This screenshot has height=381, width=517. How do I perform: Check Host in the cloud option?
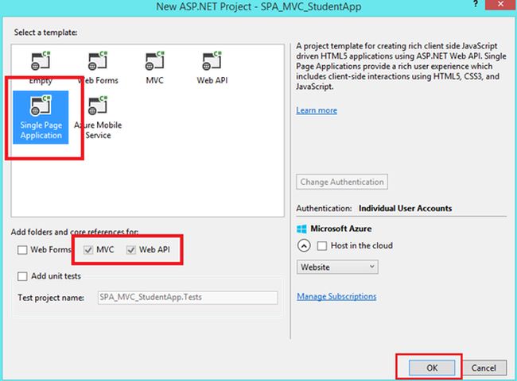coord(322,246)
